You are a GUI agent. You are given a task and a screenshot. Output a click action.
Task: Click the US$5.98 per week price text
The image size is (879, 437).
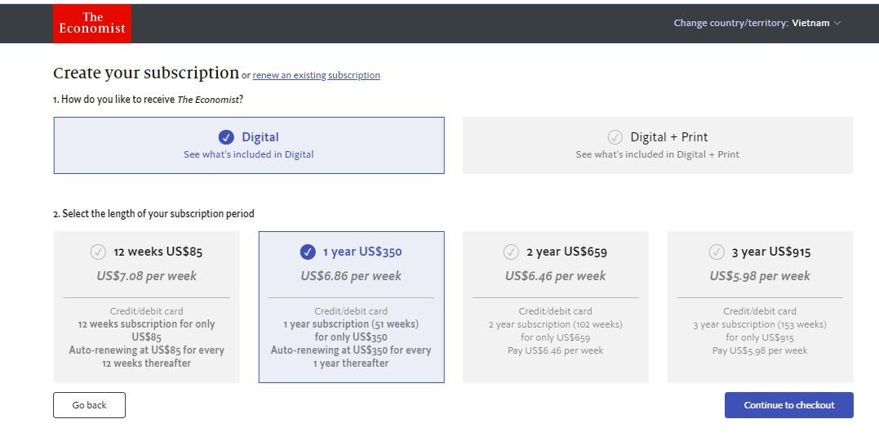pyautogui.click(x=760, y=276)
